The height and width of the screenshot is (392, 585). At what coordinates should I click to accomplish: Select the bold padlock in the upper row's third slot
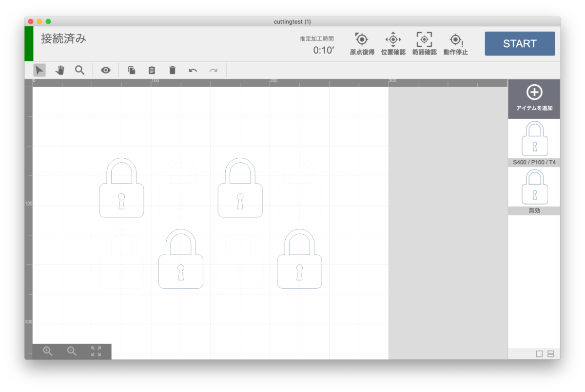(240, 187)
